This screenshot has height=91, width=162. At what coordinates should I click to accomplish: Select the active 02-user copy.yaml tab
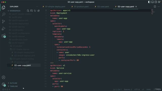pos(126,7)
